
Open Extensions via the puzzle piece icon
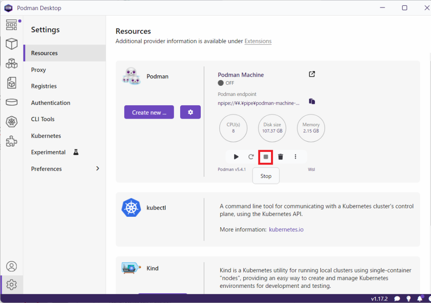(x=11, y=141)
